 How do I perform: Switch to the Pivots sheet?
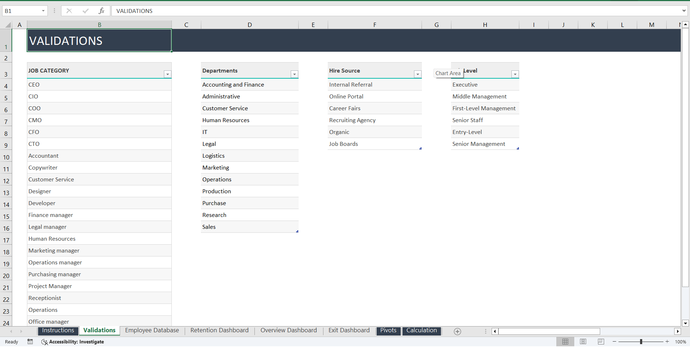pyautogui.click(x=388, y=330)
